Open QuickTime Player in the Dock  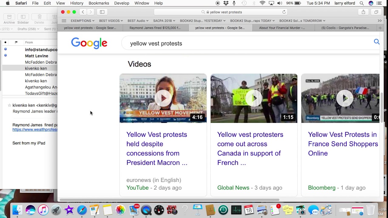pyautogui.click(x=146, y=210)
